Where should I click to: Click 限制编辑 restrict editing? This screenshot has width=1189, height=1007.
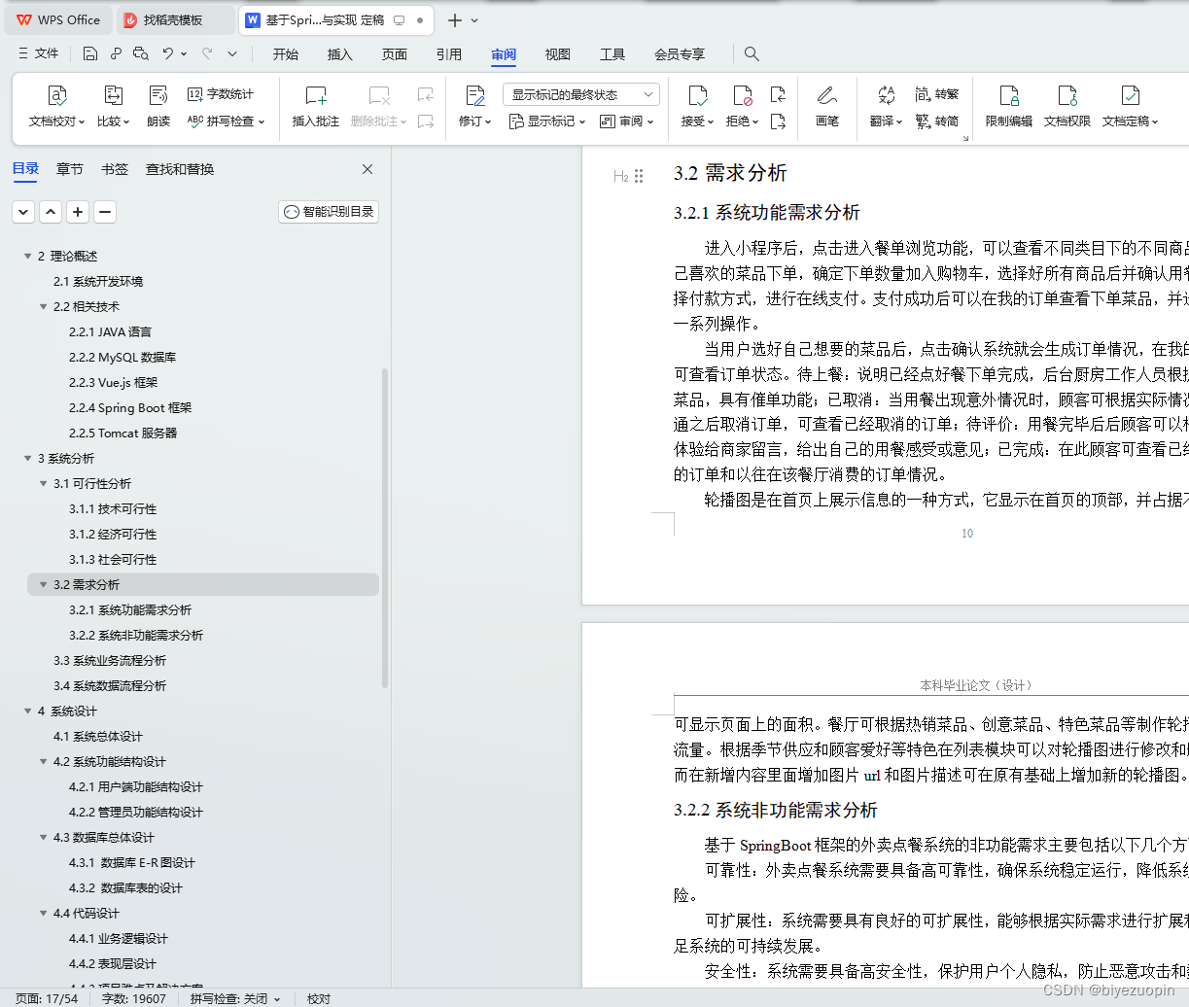click(x=1009, y=107)
